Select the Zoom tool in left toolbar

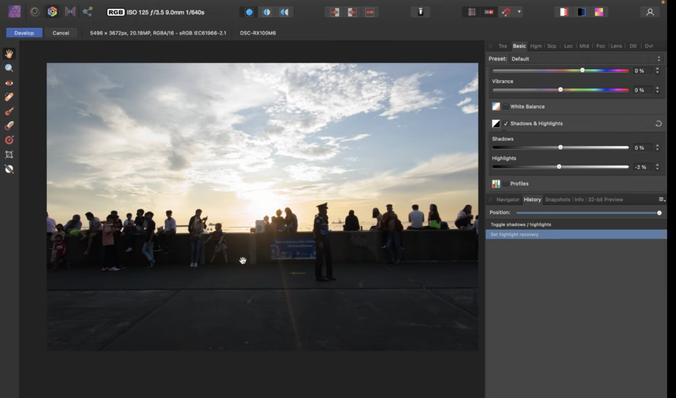pos(9,68)
